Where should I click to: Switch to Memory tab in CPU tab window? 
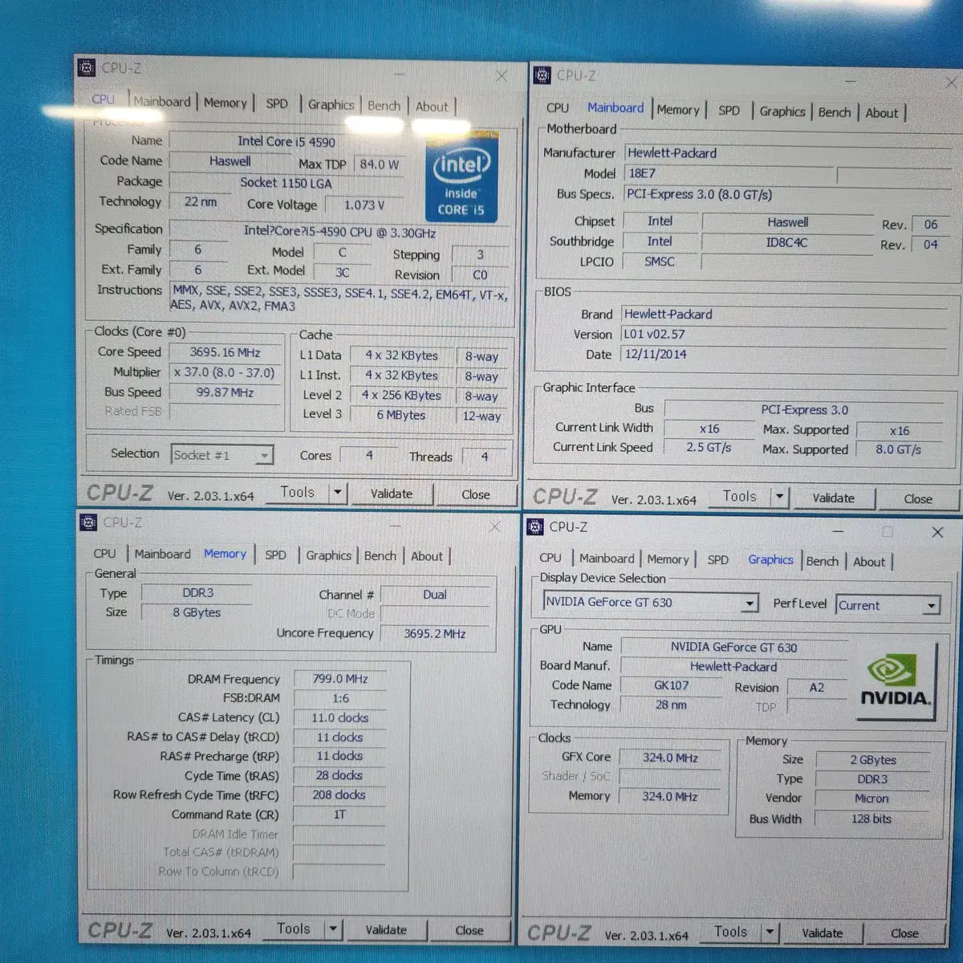coord(226,103)
